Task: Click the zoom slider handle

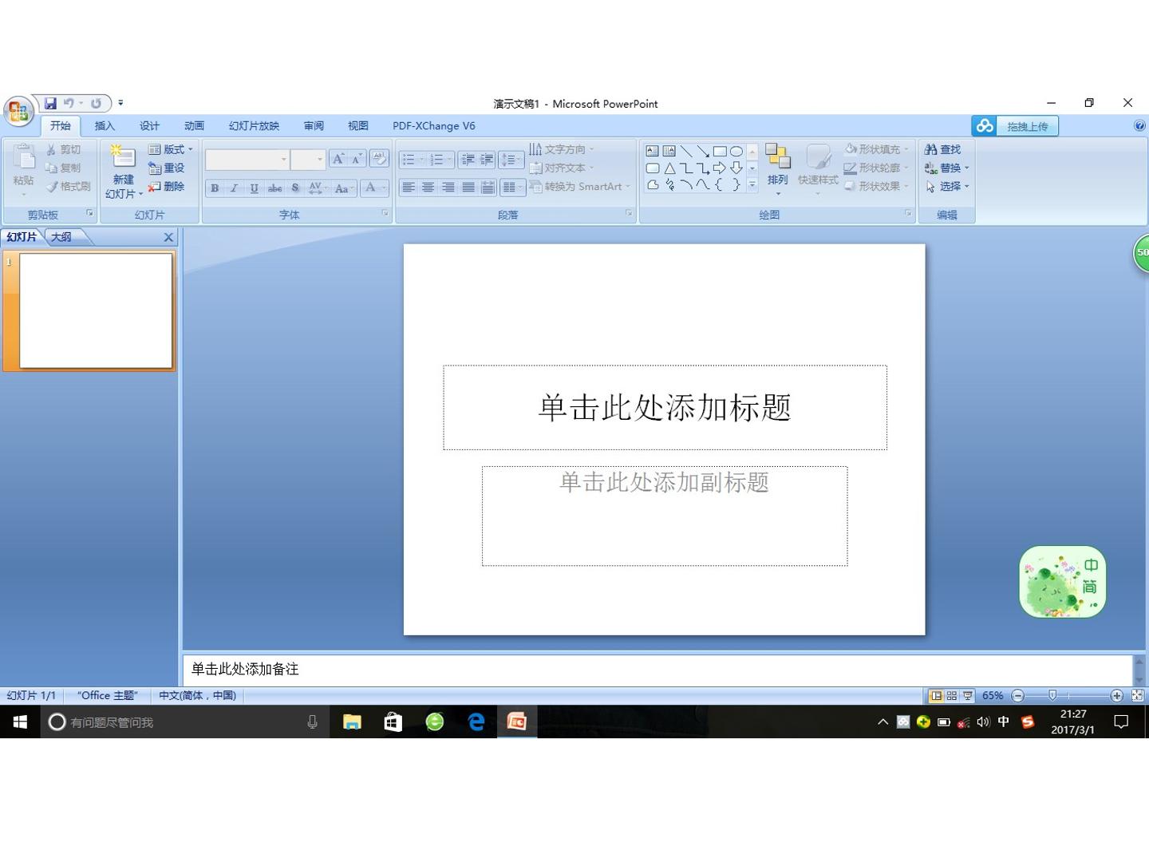Action: point(1052,696)
